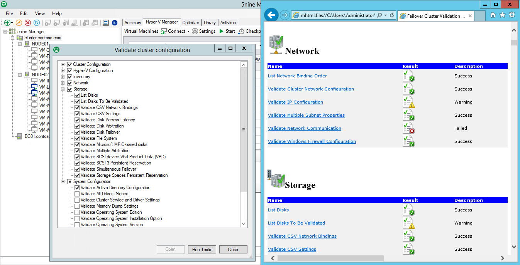Screen dimensions: 520x265
Task: Click the dark blue round icon in toolbar
Action: tap(114, 23)
